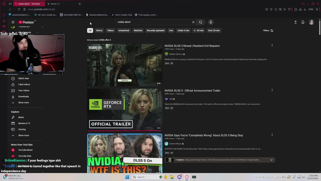Image resolution: width=321 pixels, height=181 pixels.
Task: Select the Under 4 min chip
Action: point(183,30)
